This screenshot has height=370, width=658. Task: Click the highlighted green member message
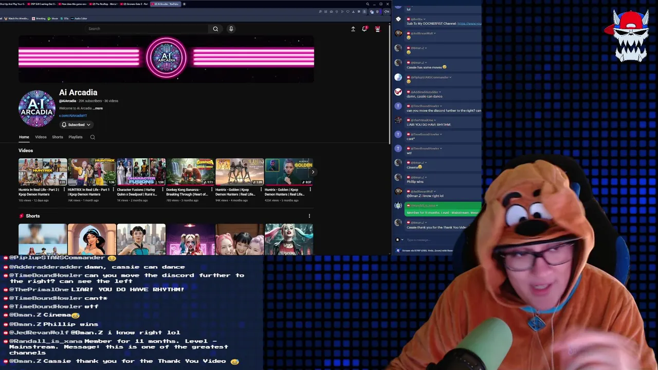443,209
